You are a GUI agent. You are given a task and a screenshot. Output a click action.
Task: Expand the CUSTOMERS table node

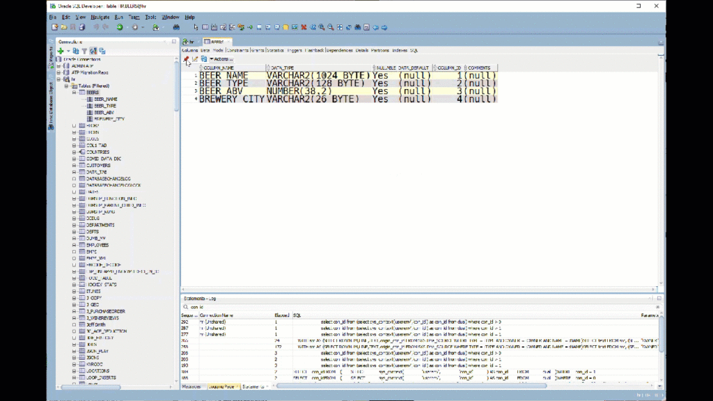74,166
